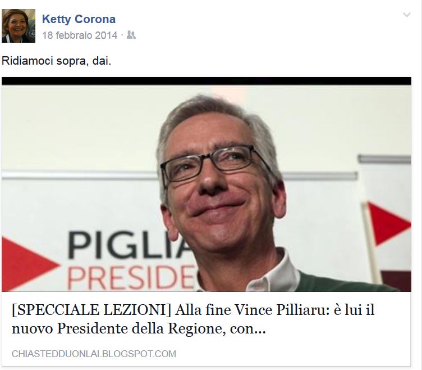Click the man's glasses in the preview

pos(213,164)
